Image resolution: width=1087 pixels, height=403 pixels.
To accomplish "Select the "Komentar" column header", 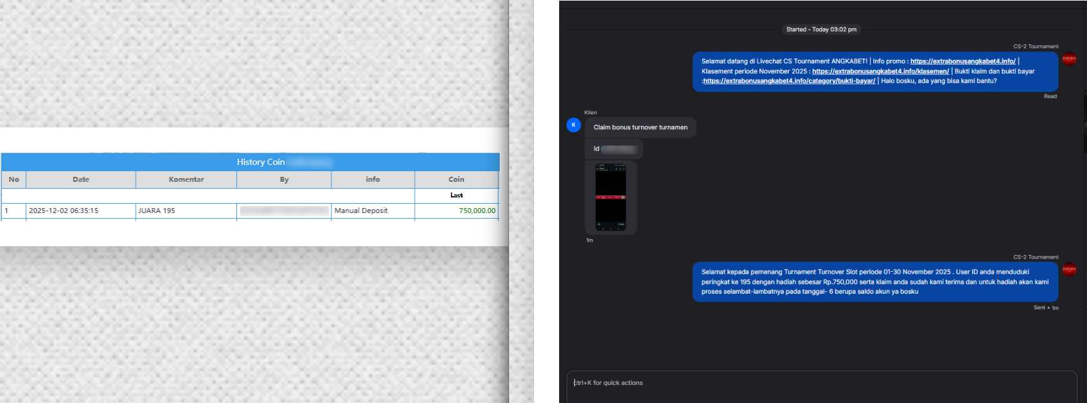I will click(x=186, y=179).
